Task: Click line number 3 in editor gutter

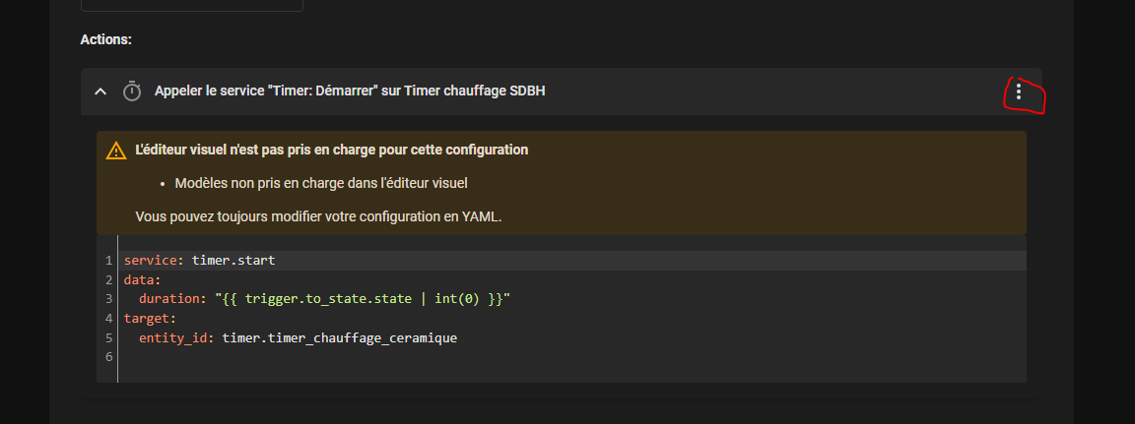Action: 108,299
